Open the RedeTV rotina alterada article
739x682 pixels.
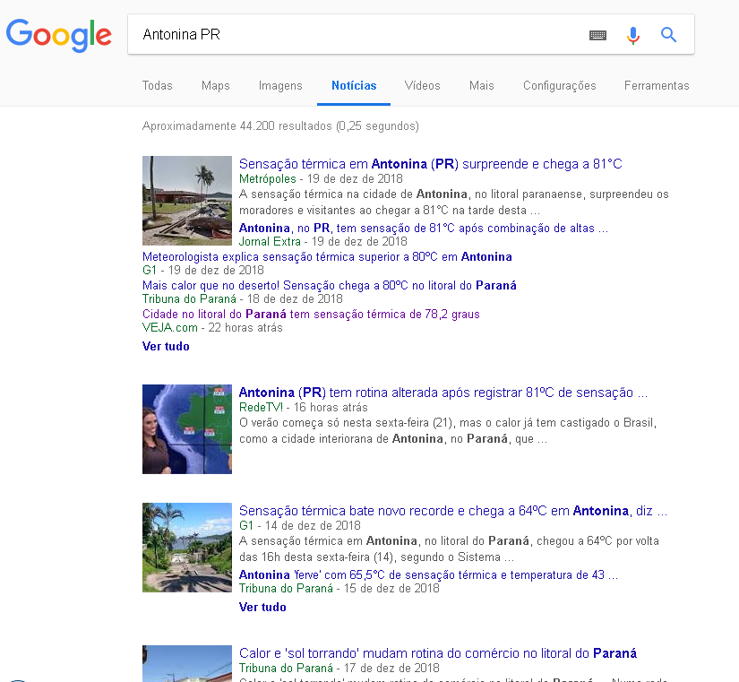(443, 393)
